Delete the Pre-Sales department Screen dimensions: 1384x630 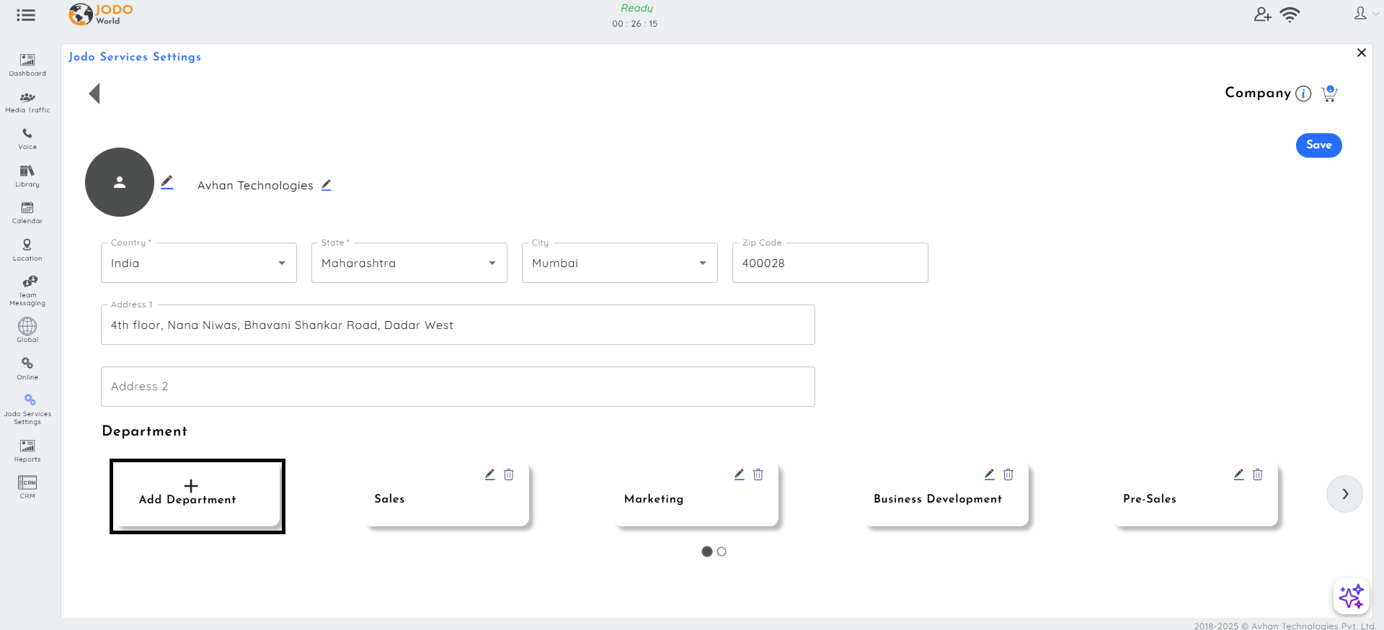click(x=1258, y=474)
